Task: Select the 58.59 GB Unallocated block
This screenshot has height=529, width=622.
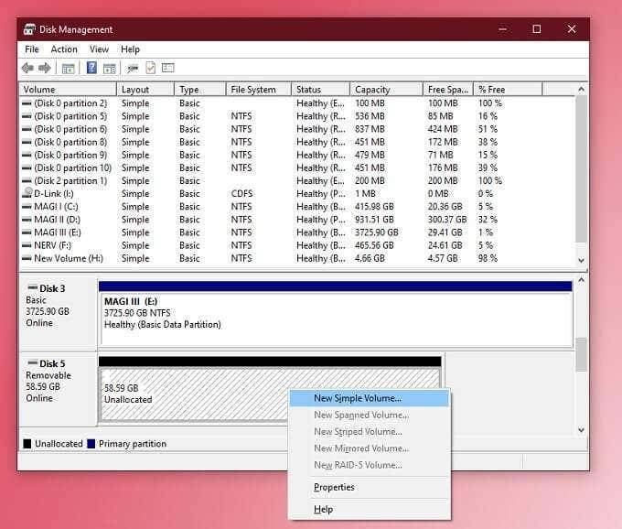Action: click(270, 389)
